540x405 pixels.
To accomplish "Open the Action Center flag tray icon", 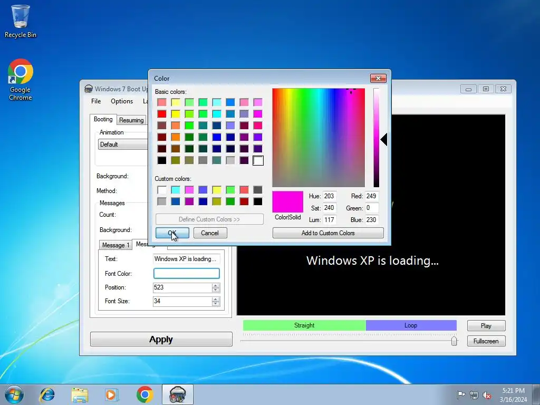I will point(461,394).
